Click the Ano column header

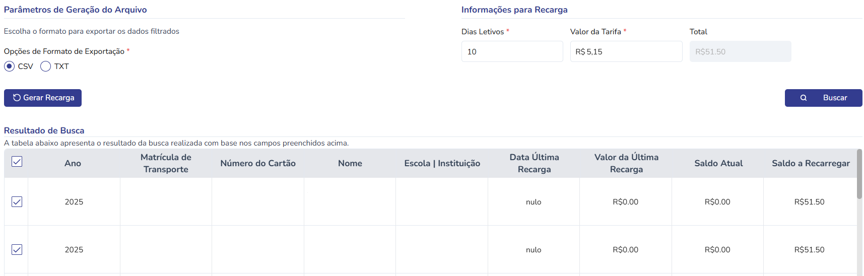click(x=73, y=163)
